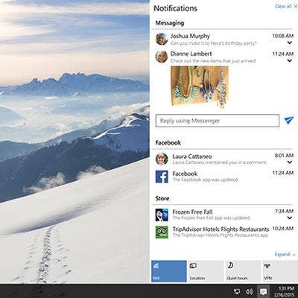Click the network tray icon in the taskbar
The width and height of the screenshot is (298, 298).
coord(237,291)
